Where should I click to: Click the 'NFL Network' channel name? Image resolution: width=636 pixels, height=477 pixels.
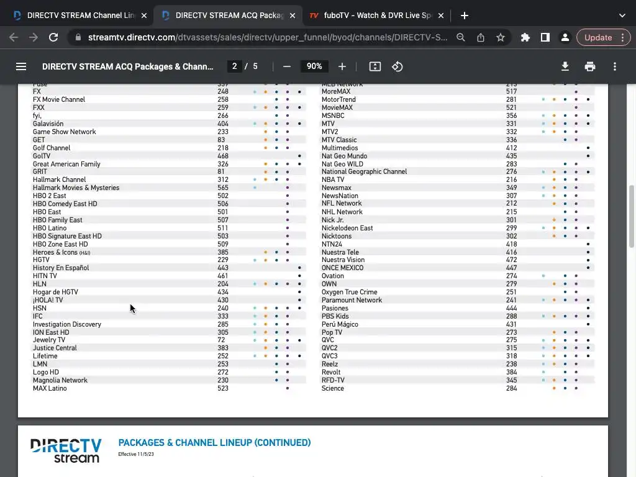(x=342, y=203)
